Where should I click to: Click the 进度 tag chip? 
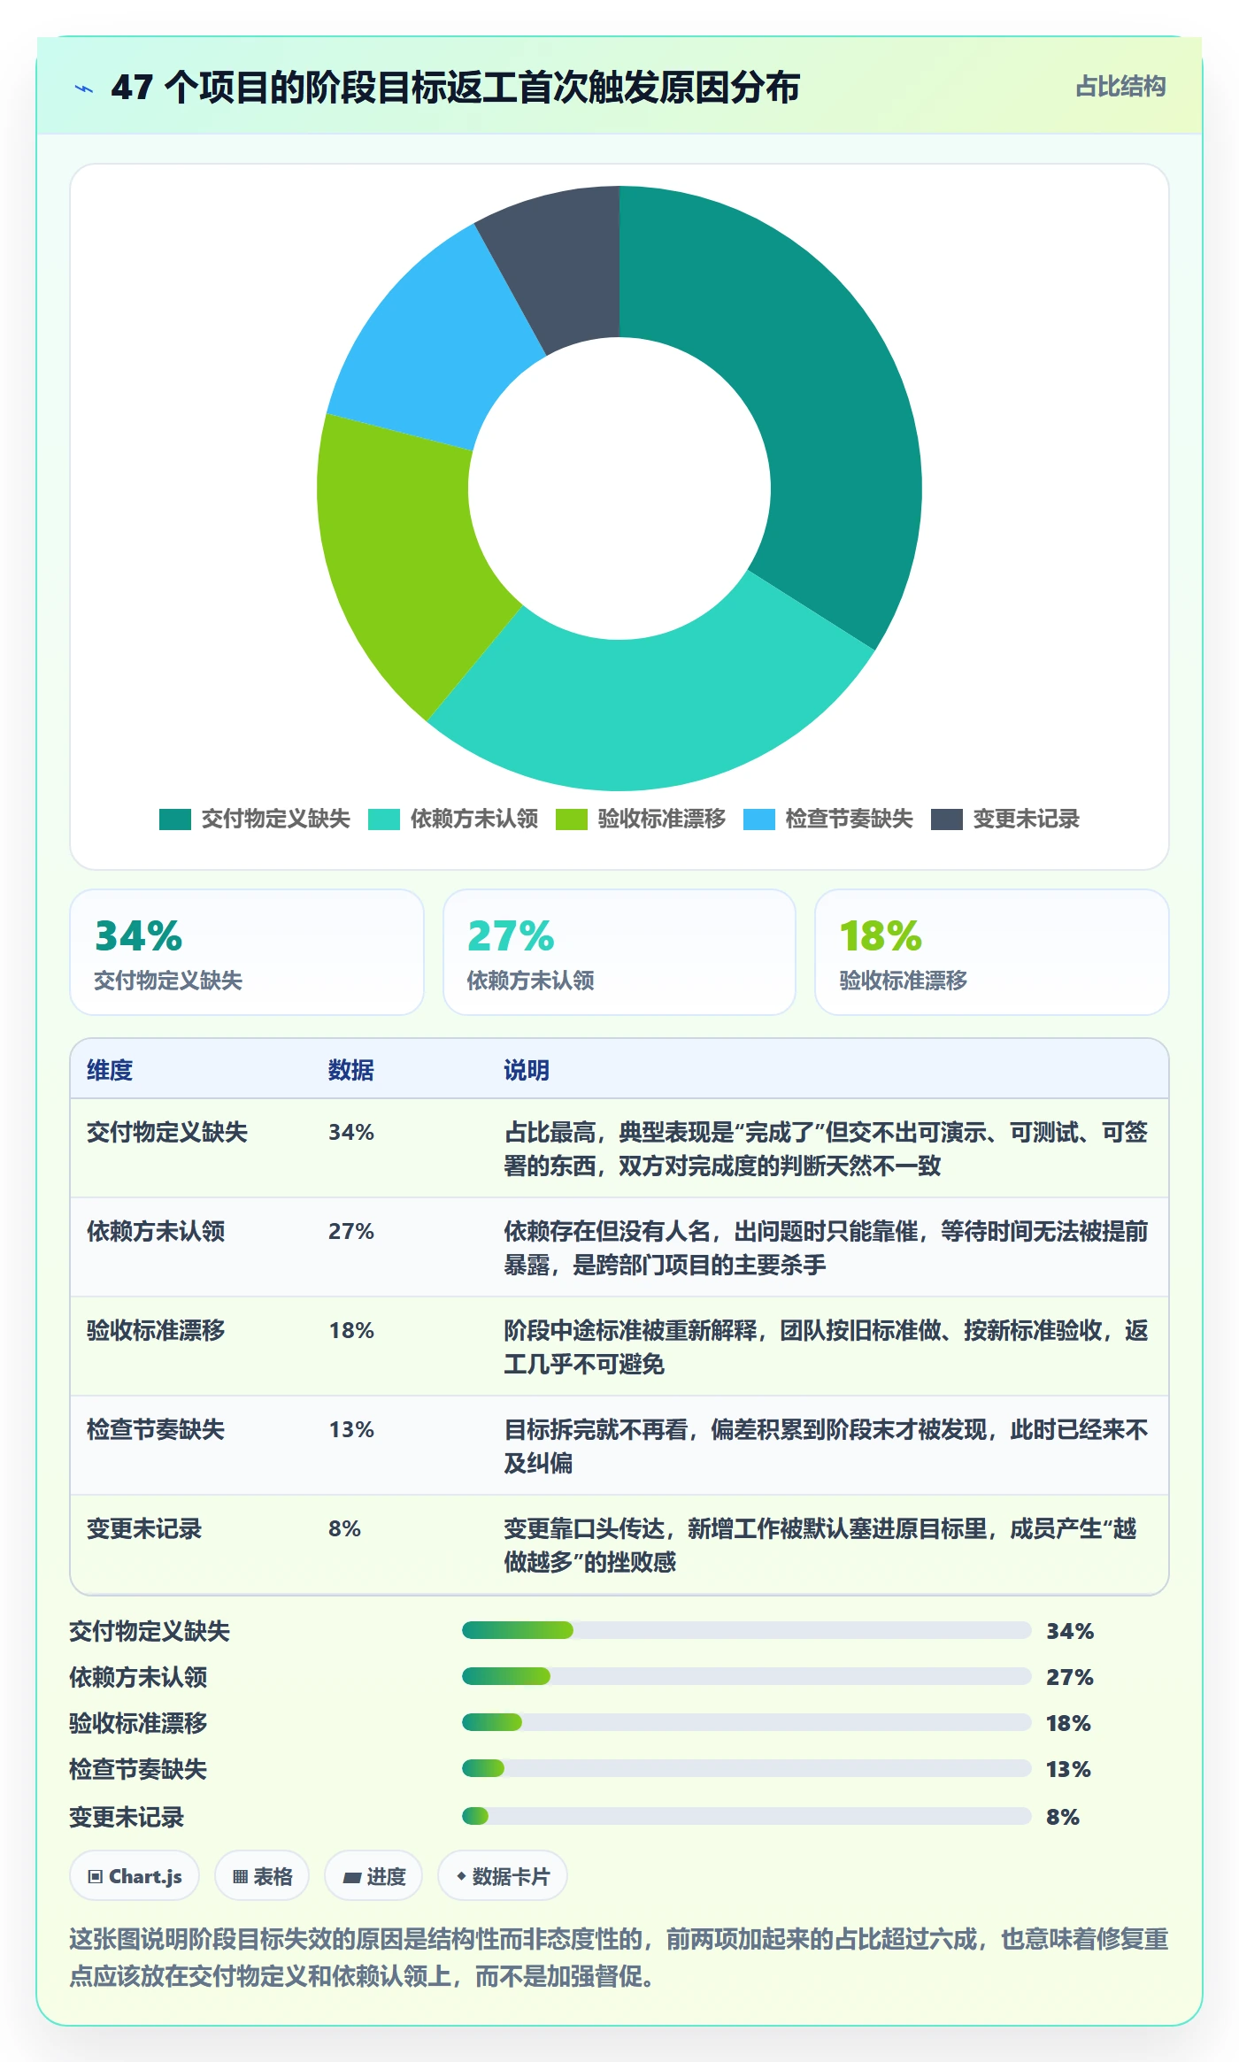[x=373, y=1875]
